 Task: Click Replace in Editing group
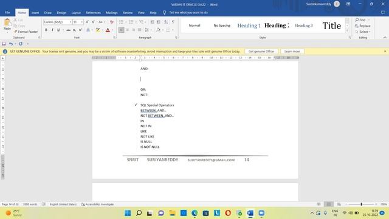click(x=363, y=26)
